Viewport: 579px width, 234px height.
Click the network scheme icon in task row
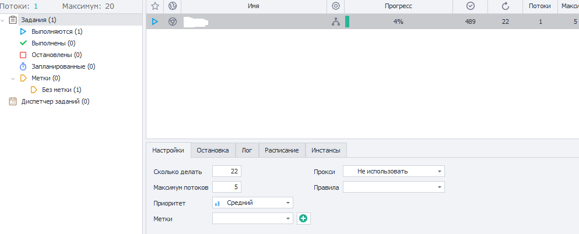(335, 22)
